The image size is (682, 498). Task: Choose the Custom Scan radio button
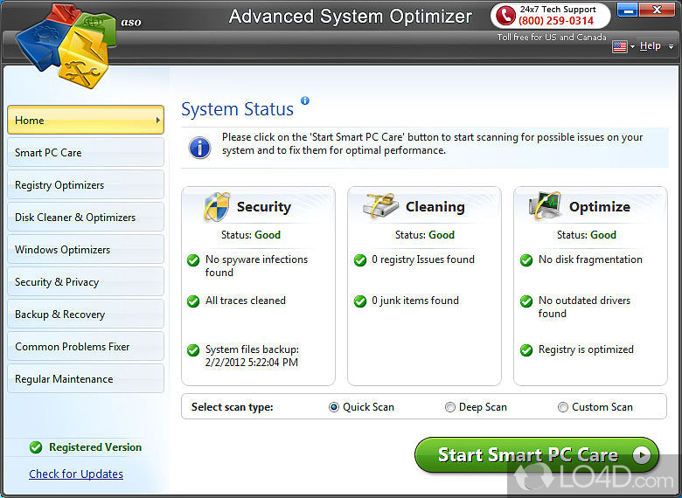pos(563,407)
